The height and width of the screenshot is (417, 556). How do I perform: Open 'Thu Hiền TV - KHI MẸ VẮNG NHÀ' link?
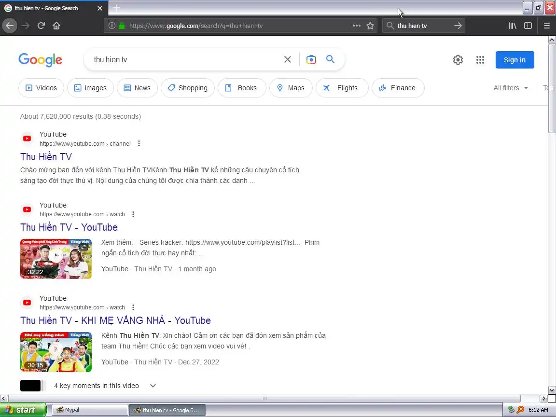pyautogui.click(x=116, y=320)
